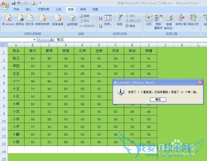This screenshot has width=207, height=161.
Task: Click cell with name 小鹏
Action: coord(16,135)
